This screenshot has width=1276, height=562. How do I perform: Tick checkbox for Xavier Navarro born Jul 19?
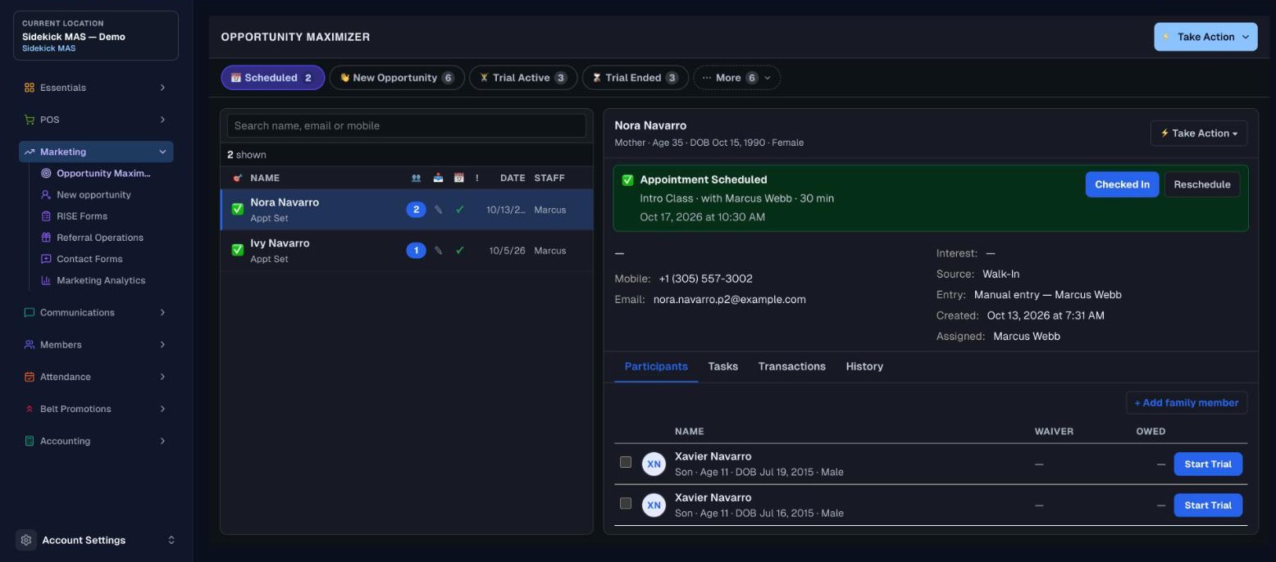626,462
